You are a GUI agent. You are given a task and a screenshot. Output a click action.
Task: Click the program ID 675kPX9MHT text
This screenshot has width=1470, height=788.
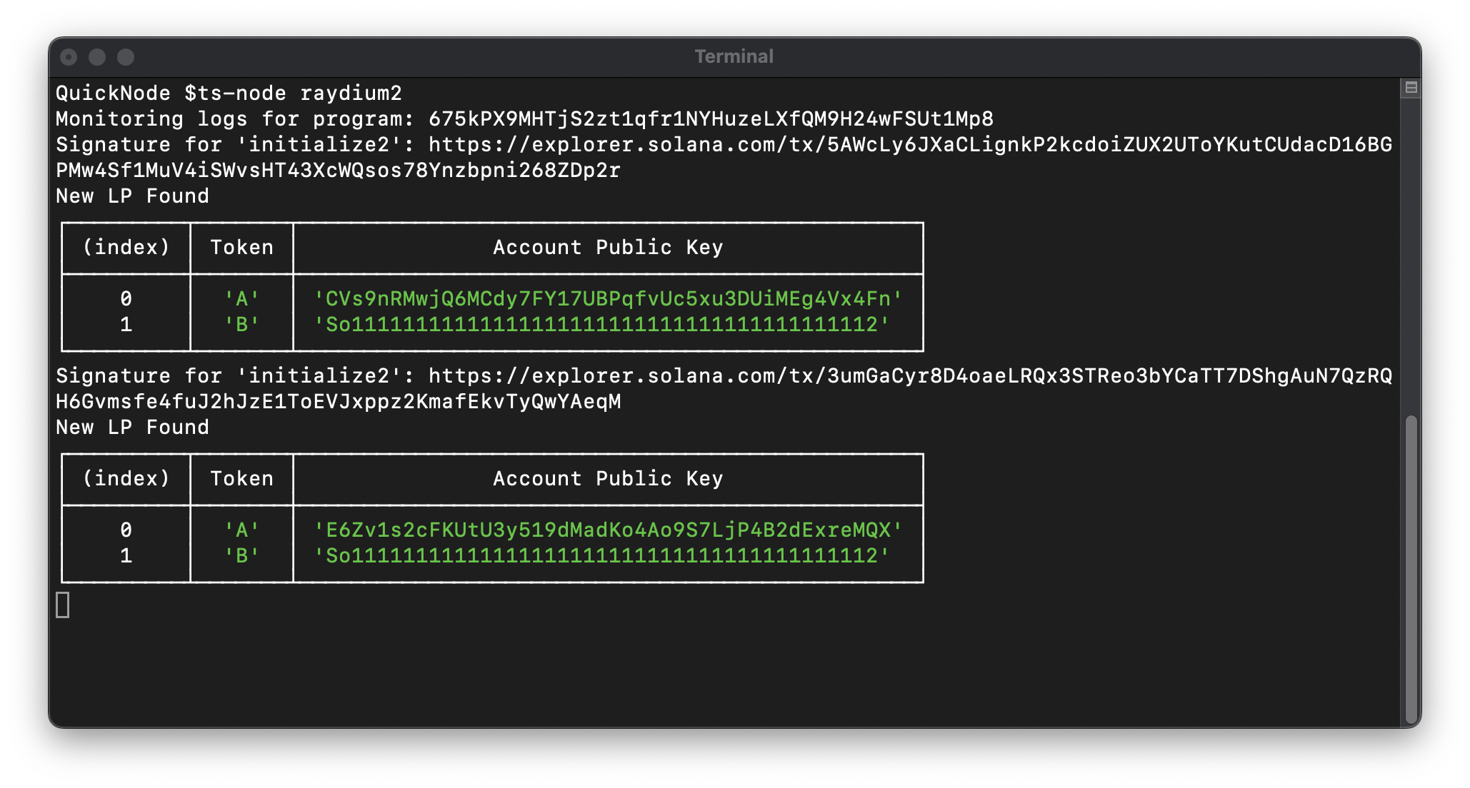(711, 118)
